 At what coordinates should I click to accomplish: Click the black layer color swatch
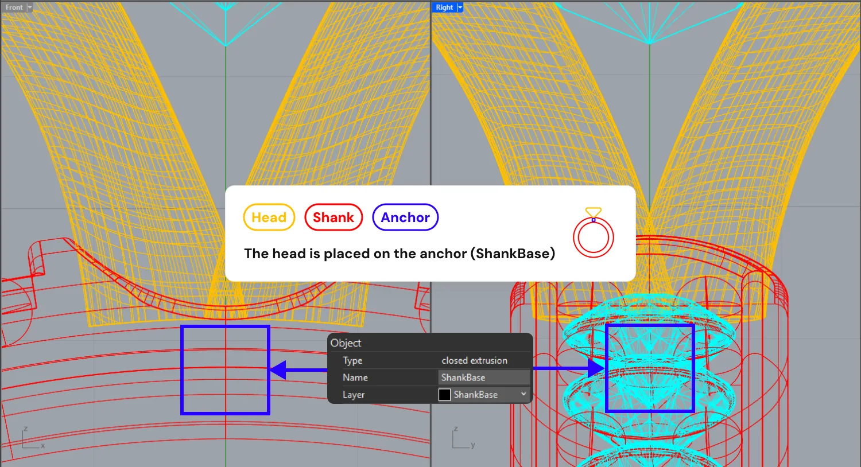click(445, 395)
